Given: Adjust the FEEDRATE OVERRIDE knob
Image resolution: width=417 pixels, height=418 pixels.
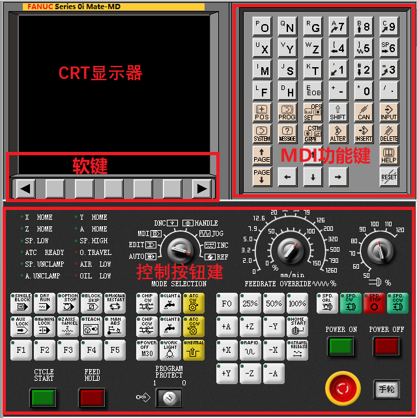Looking at the screenshot, I should (x=290, y=250).
